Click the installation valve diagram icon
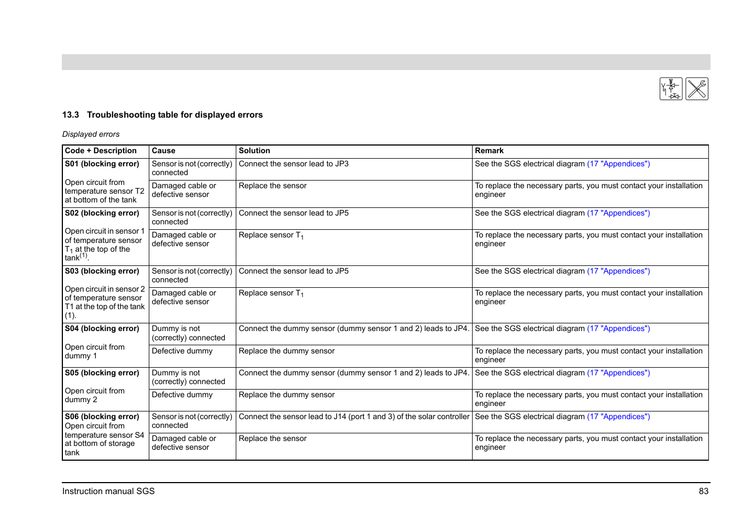 (671, 89)
